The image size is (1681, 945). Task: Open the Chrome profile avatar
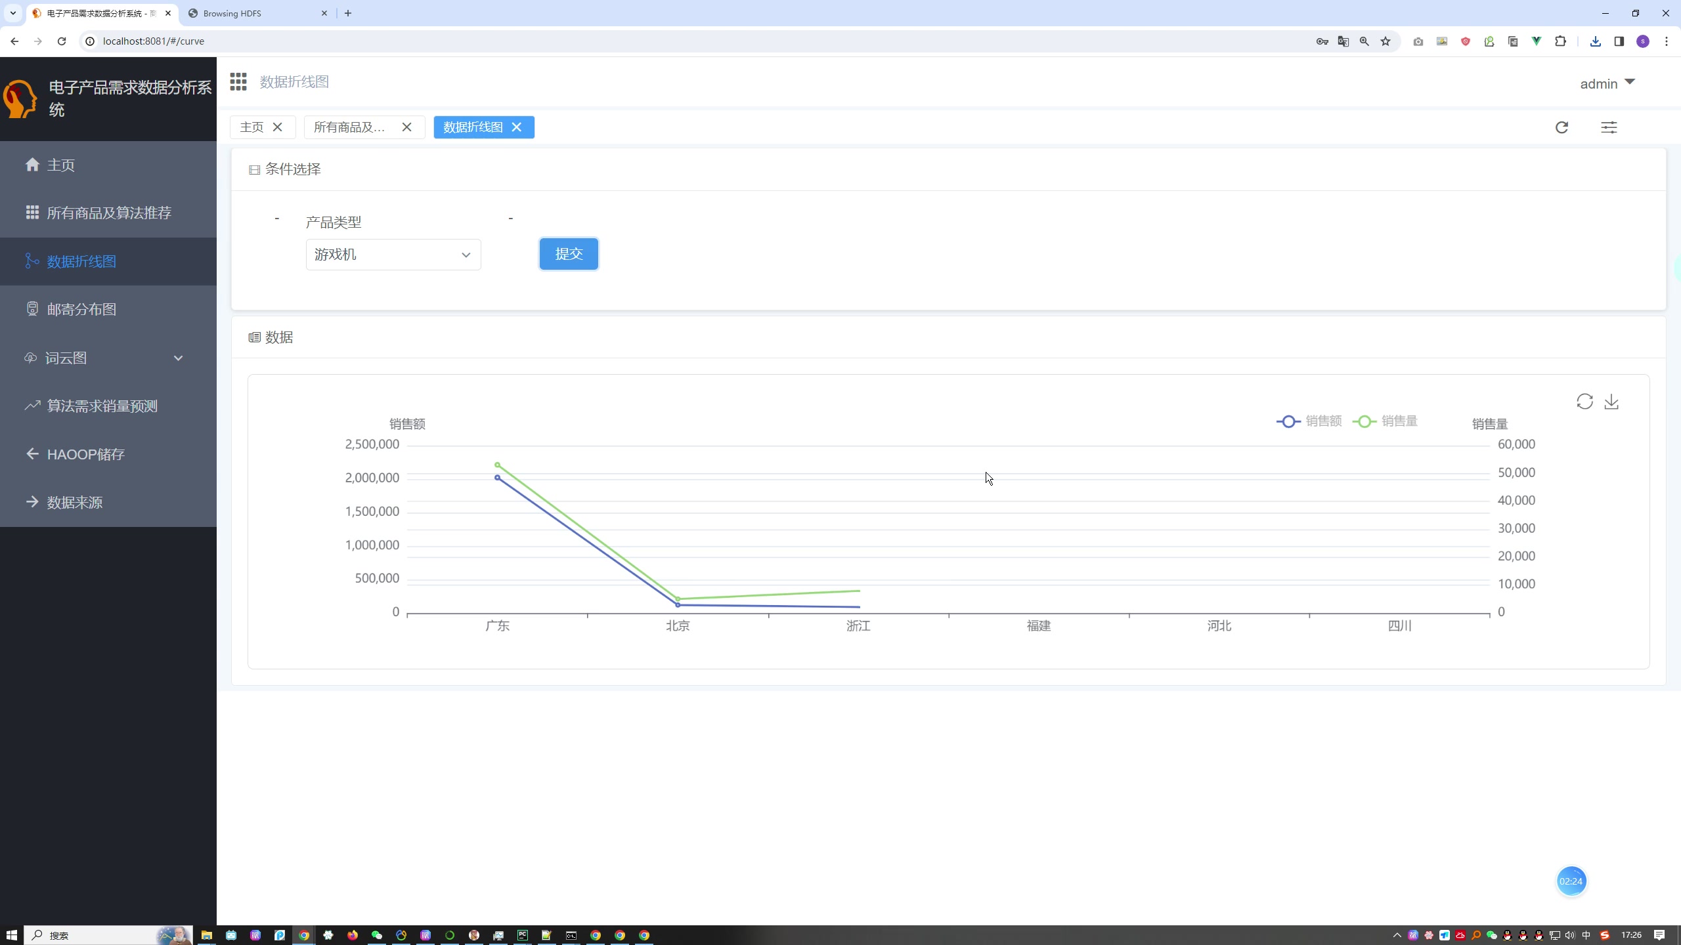1643,41
